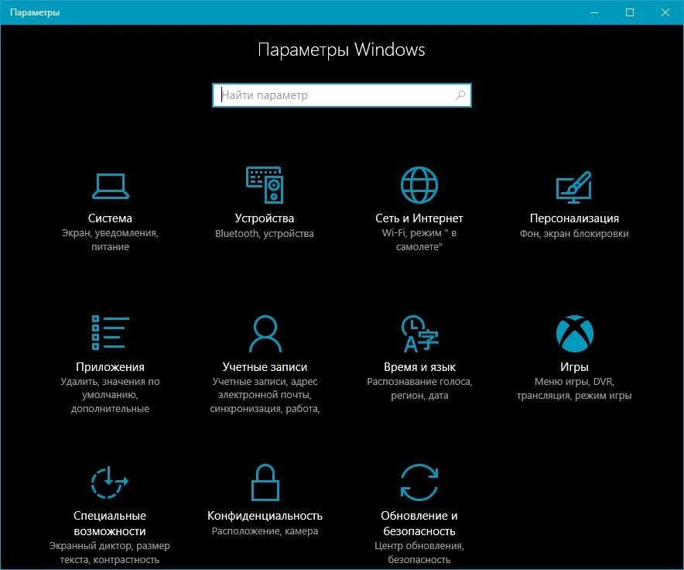Open the Устройства keyboard and speaker icon
684x570 pixels.
click(265, 185)
